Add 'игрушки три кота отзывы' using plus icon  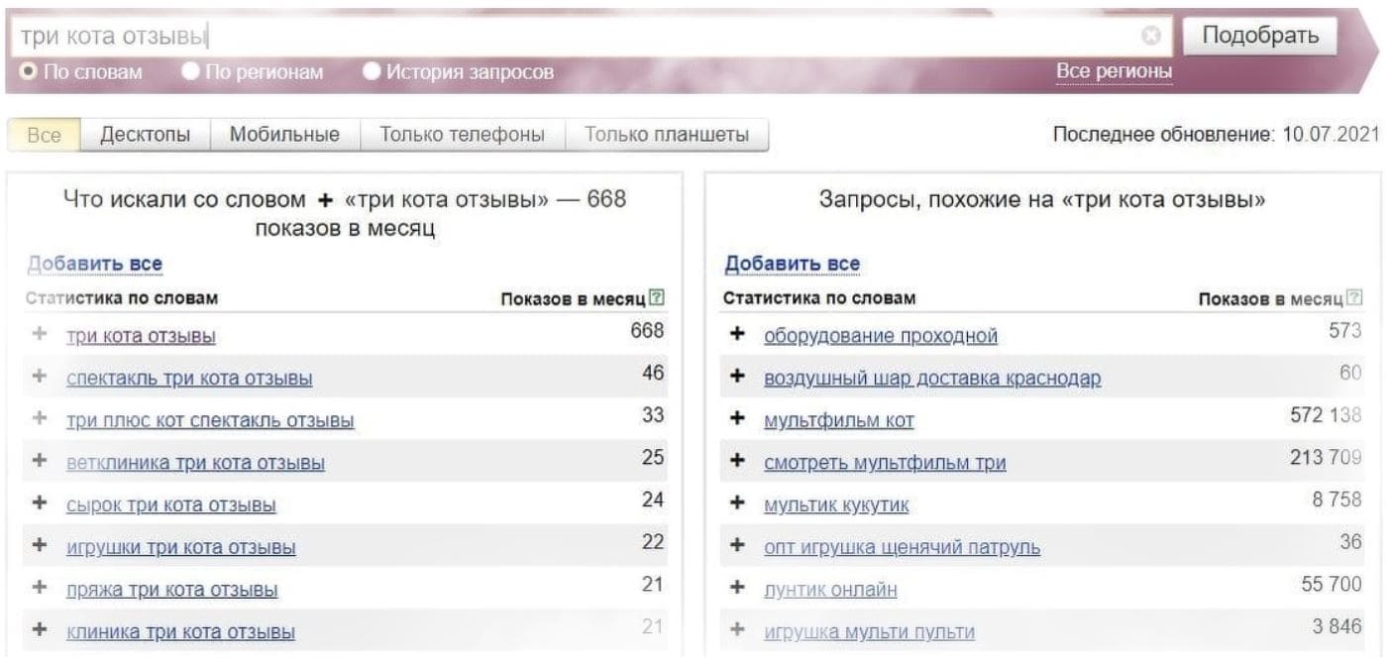click(x=40, y=546)
